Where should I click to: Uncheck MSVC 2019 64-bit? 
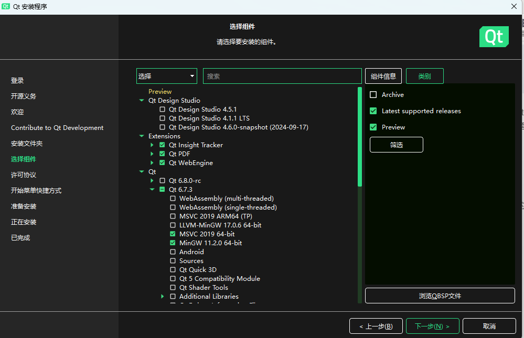point(173,234)
